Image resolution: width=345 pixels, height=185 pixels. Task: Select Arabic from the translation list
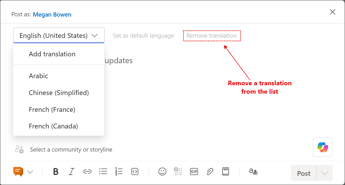38,76
